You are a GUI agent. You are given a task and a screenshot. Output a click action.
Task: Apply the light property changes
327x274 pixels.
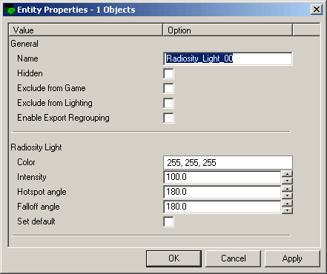pos(292,258)
